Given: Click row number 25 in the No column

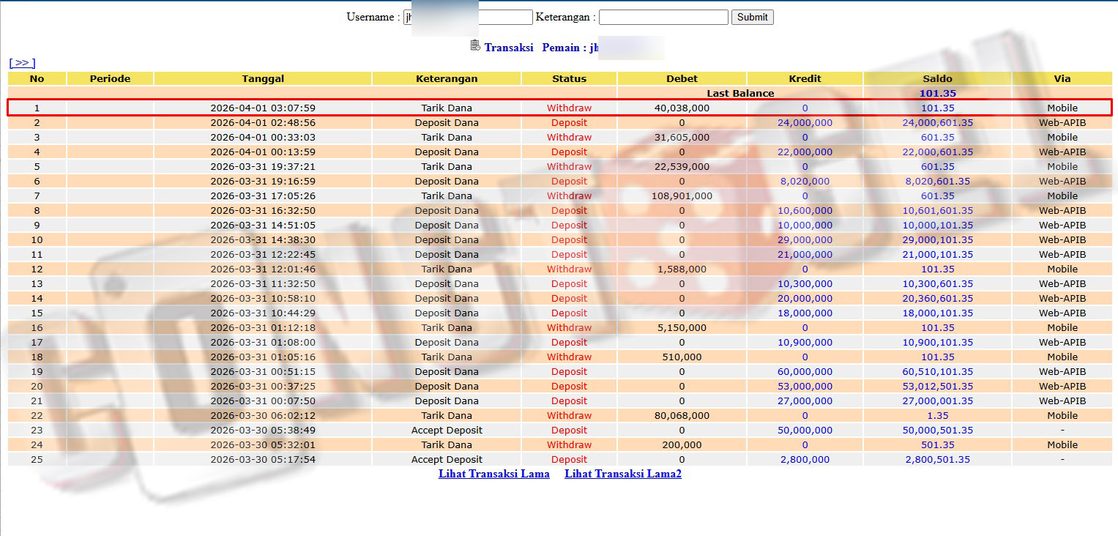Looking at the screenshot, I should (x=37, y=459).
